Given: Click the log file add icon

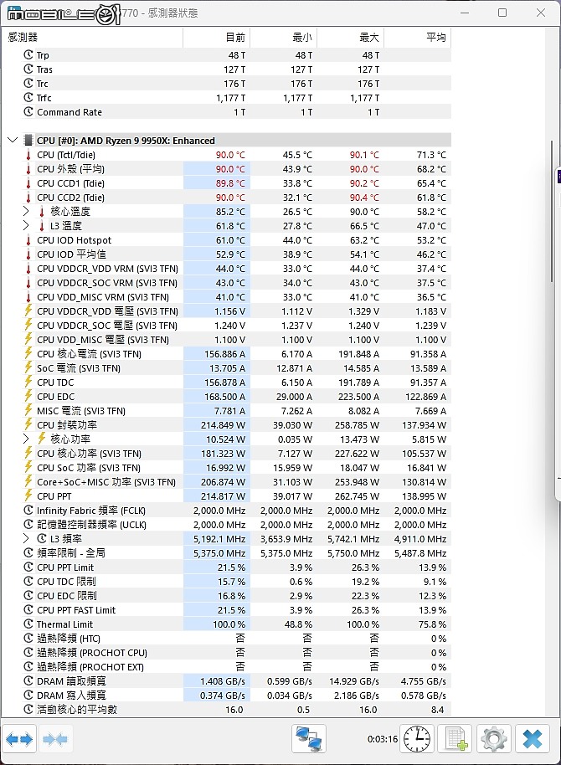Looking at the screenshot, I should pos(455,739).
